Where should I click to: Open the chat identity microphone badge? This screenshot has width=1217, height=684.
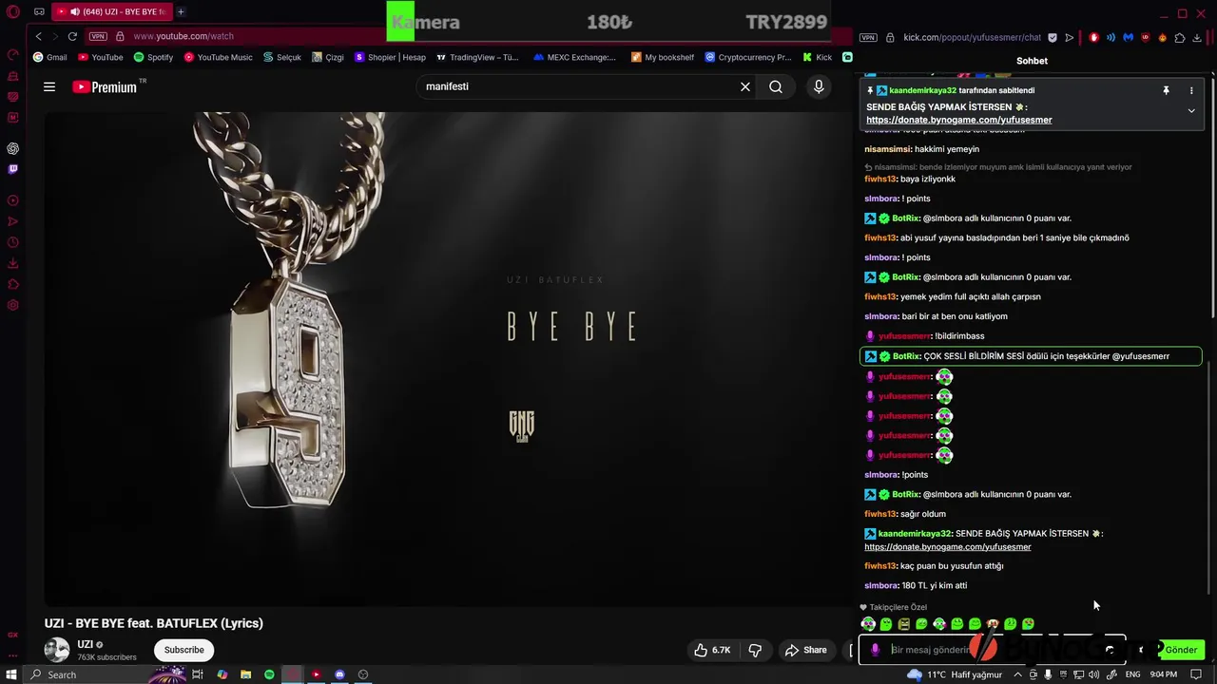(x=876, y=650)
